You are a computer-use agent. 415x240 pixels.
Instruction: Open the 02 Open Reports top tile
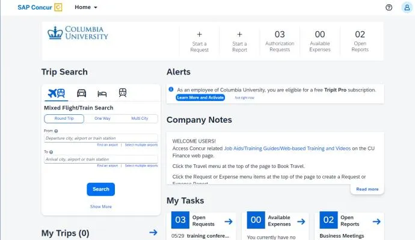[x=360, y=42]
